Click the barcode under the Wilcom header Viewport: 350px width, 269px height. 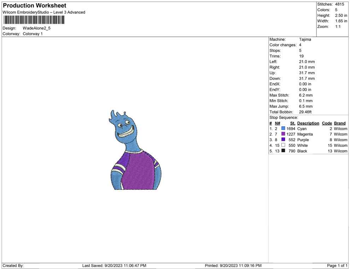coord(34,20)
